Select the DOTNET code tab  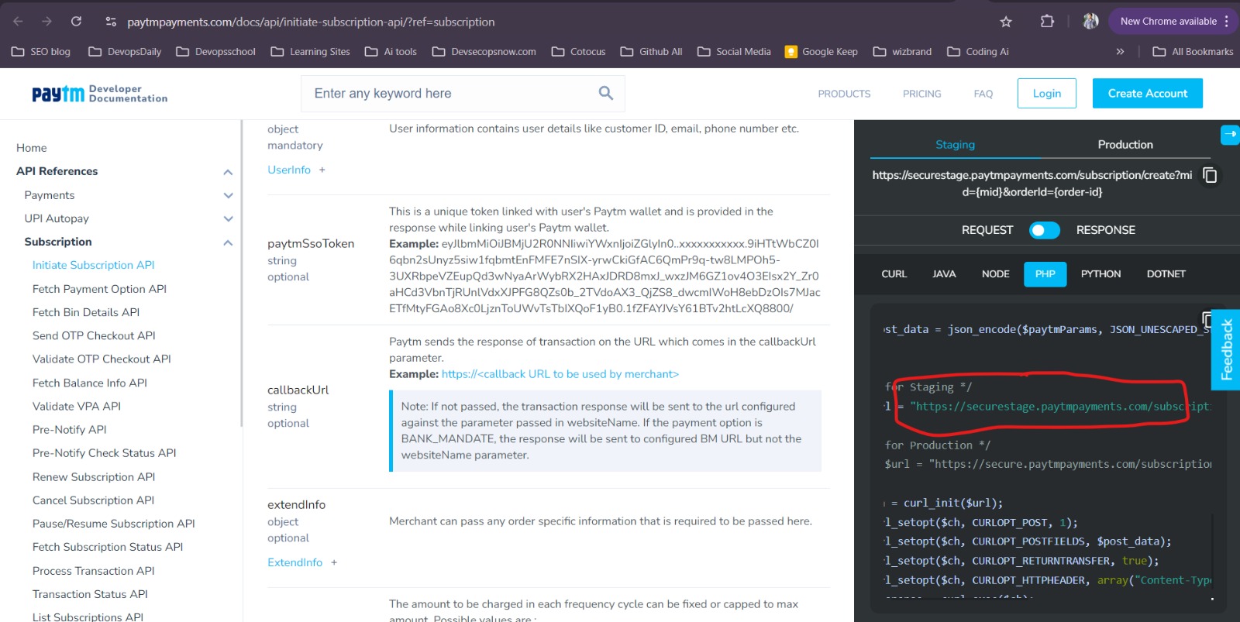point(1166,274)
